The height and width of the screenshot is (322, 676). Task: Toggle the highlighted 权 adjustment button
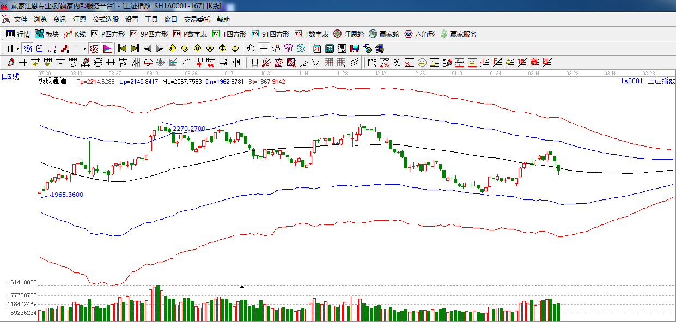point(94,48)
